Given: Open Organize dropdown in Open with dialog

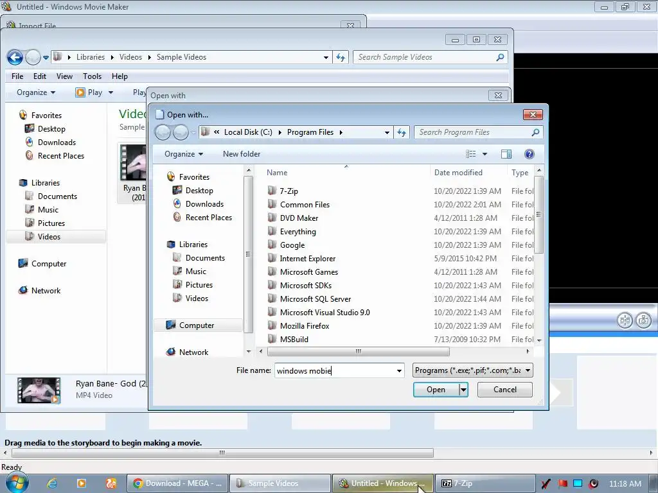Looking at the screenshot, I should [184, 154].
